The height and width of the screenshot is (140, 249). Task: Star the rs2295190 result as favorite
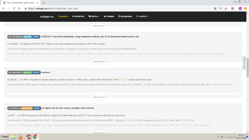(10, 73)
